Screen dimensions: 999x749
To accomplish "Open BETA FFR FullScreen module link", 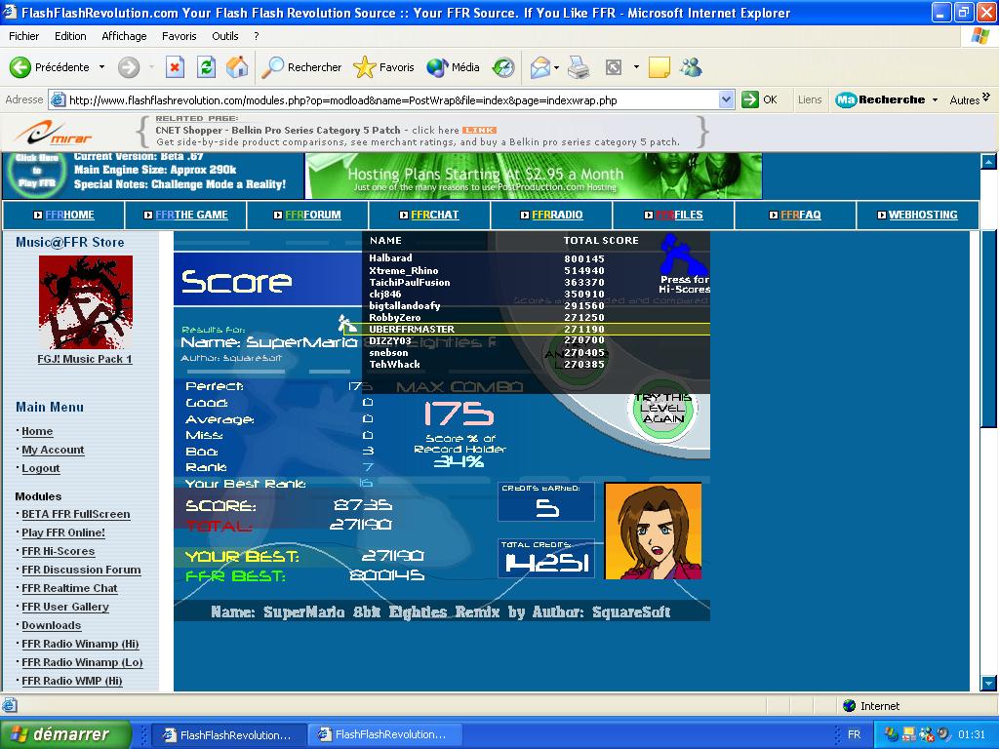I will click(76, 514).
